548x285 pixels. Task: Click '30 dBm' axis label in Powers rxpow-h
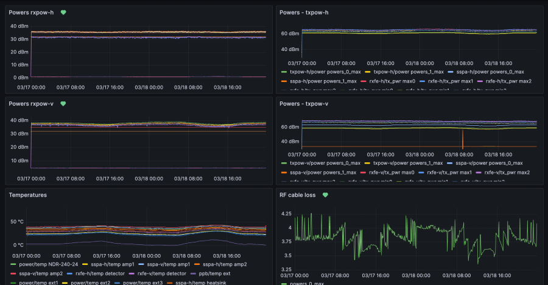pos(19,39)
